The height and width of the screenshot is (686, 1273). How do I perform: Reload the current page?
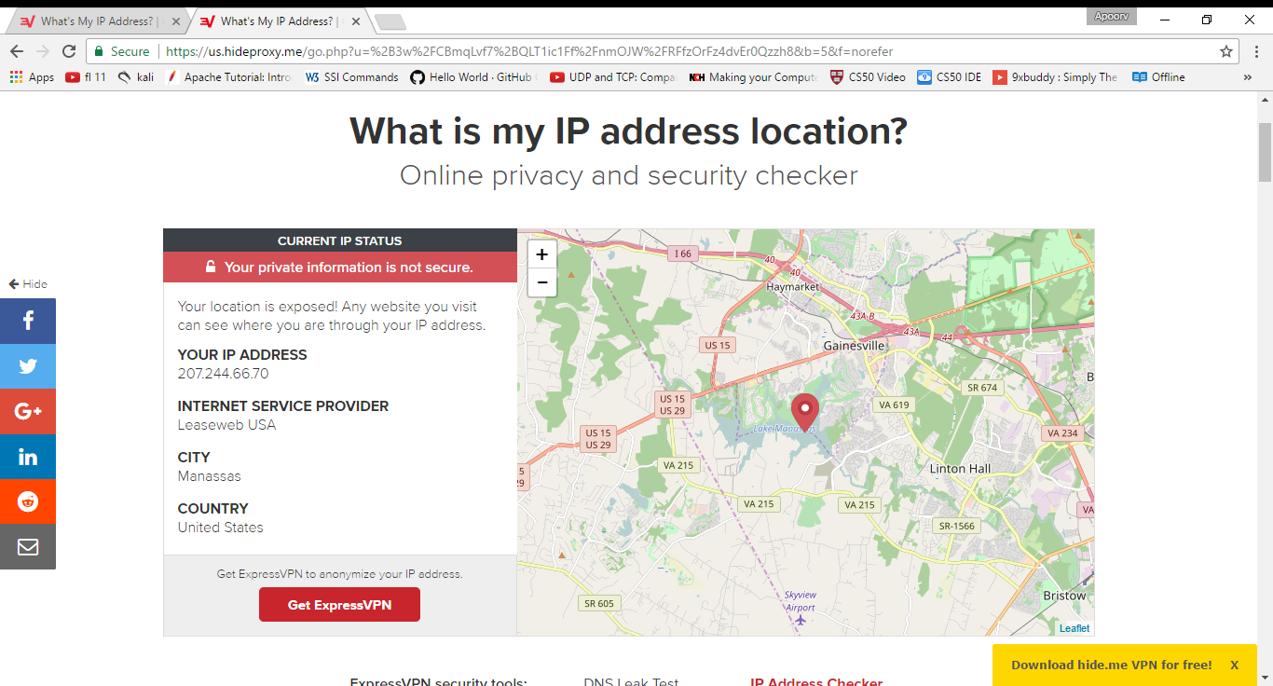69,51
